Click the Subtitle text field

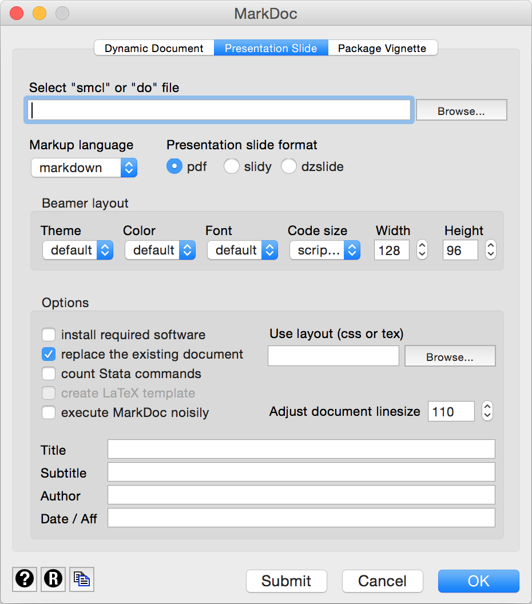coord(301,472)
